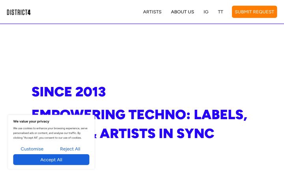Click the RING letters of EMPOWERING
The image size is (284, 177).
[x=110, y=114]
